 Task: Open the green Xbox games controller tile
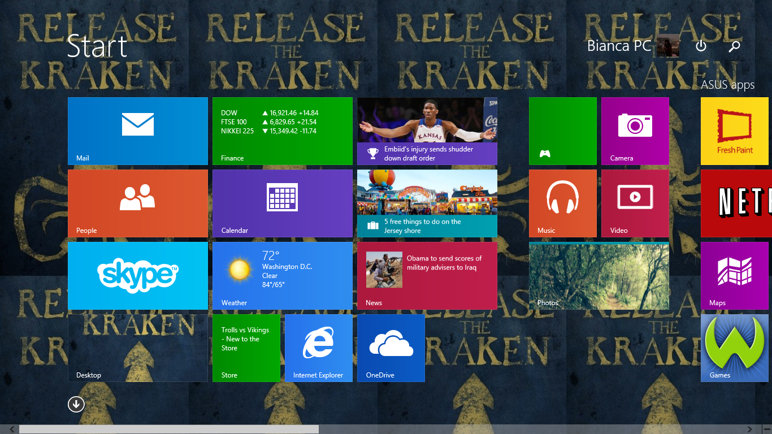tap(563, 131)
